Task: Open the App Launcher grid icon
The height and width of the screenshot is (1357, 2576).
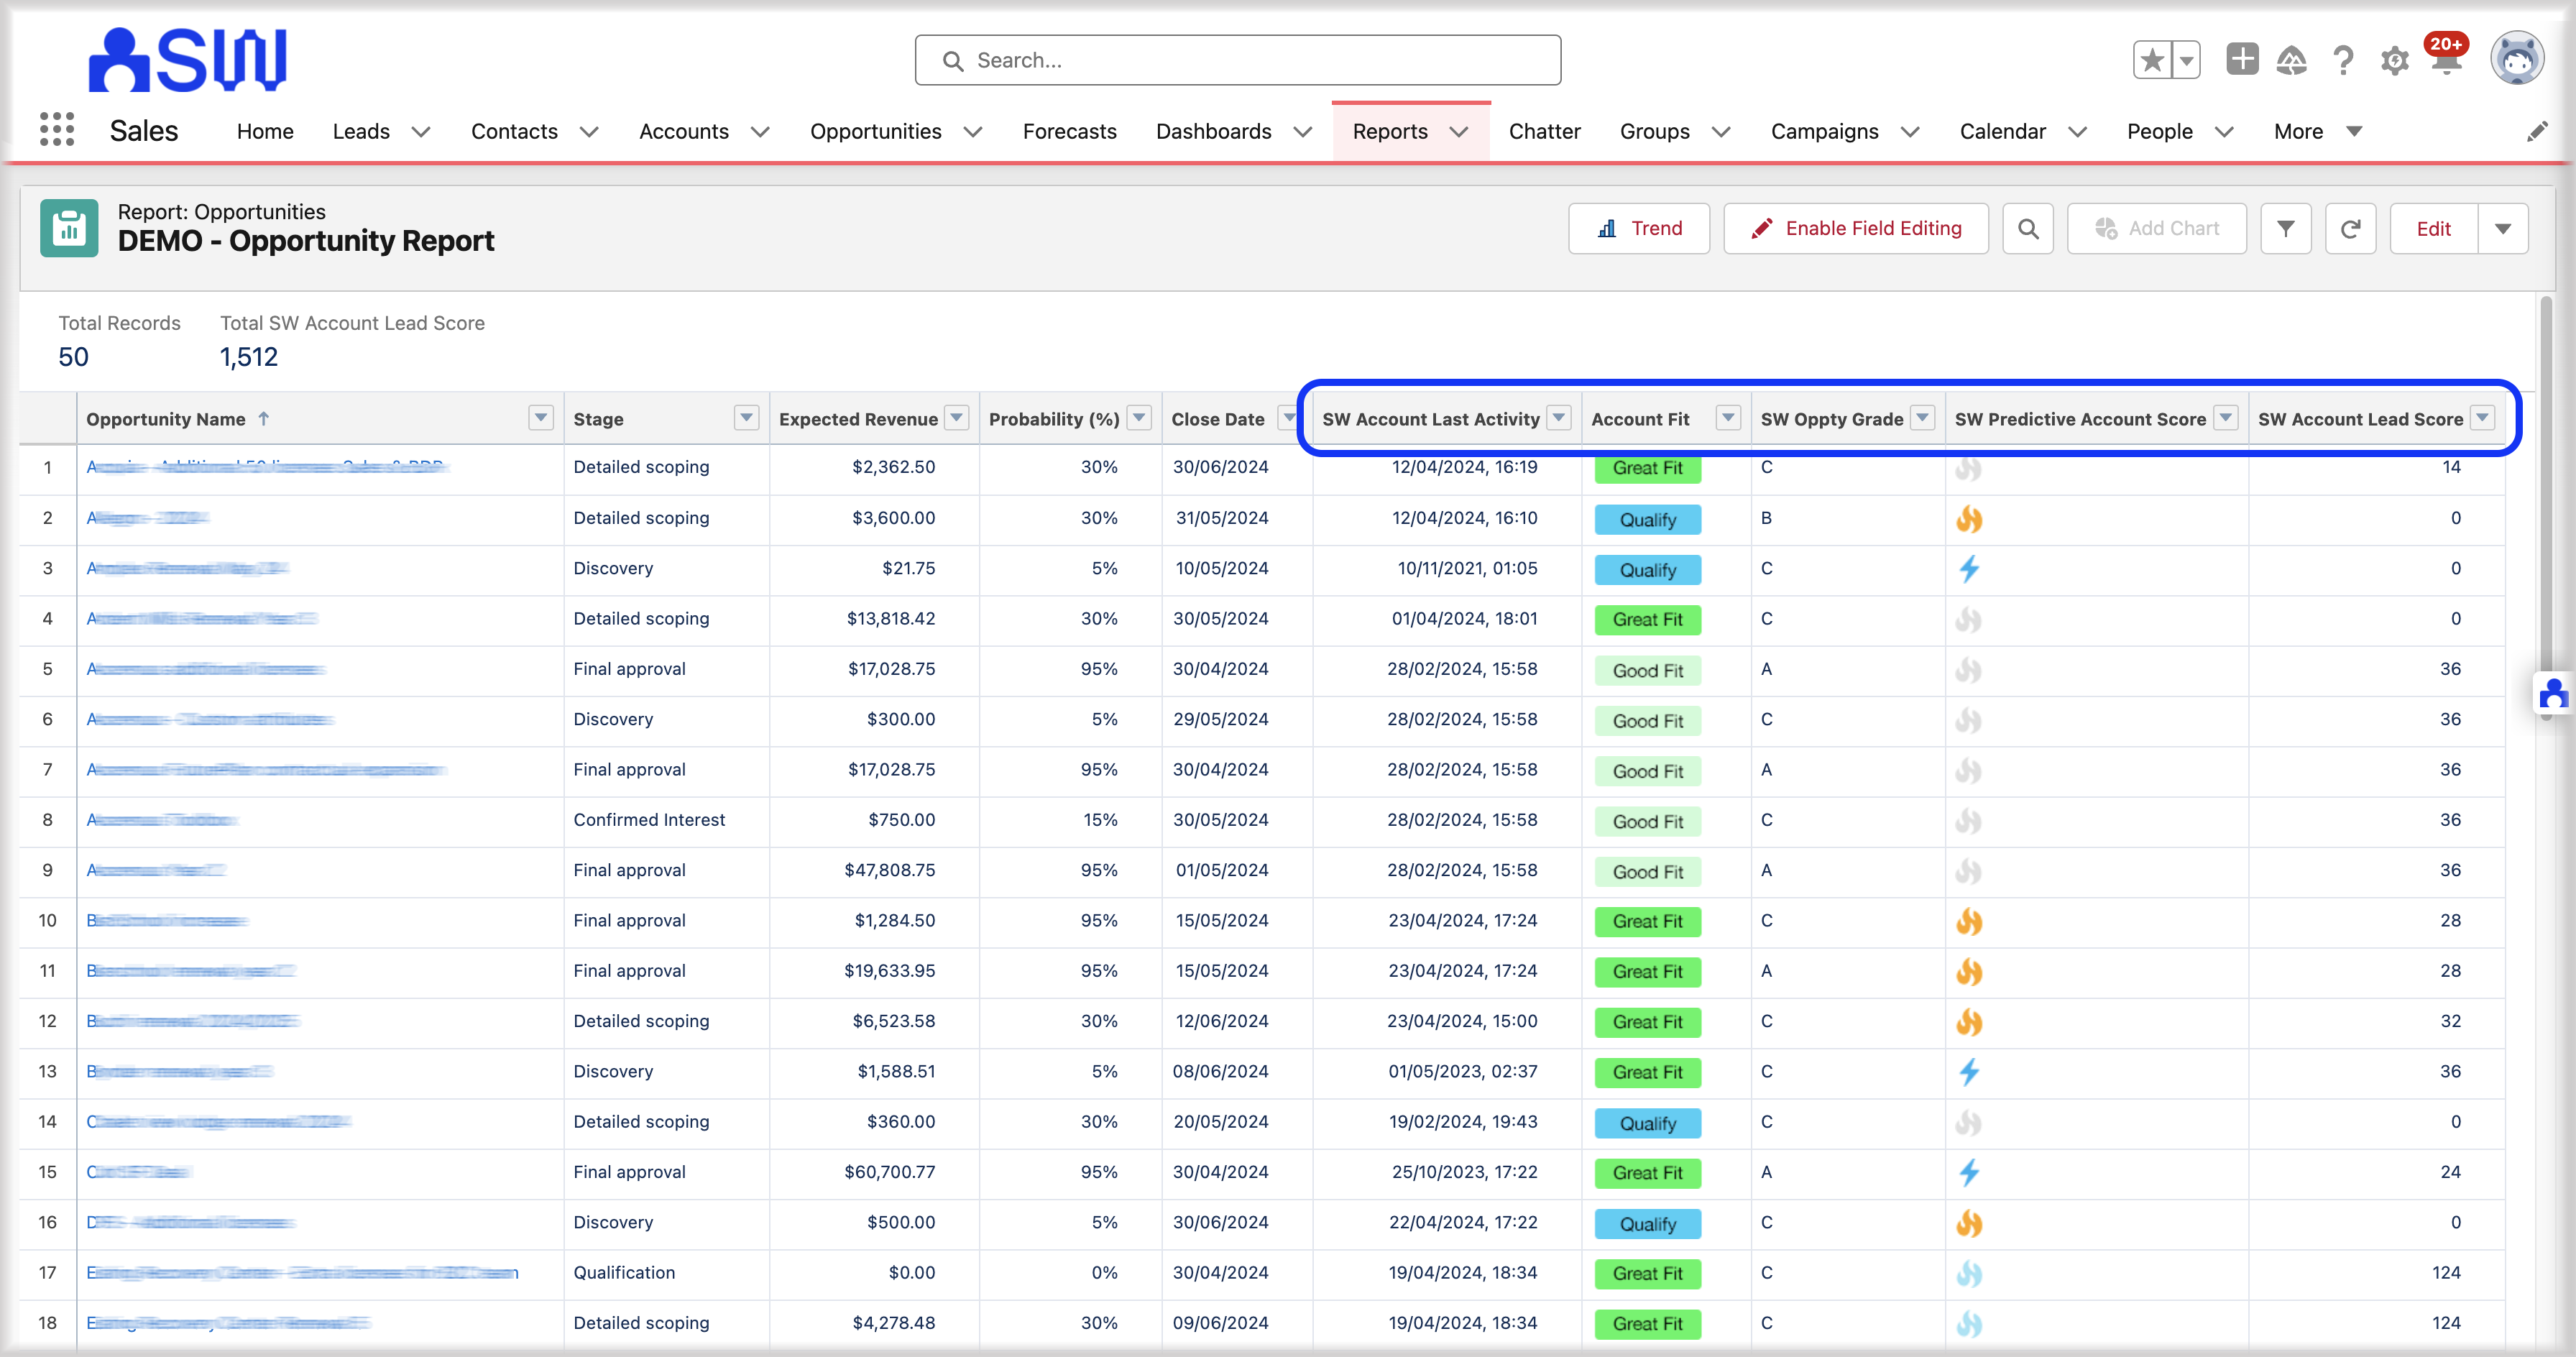Action: pos(57,130)
